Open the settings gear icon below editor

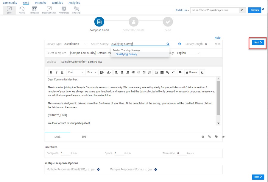(x=203, y=137)
